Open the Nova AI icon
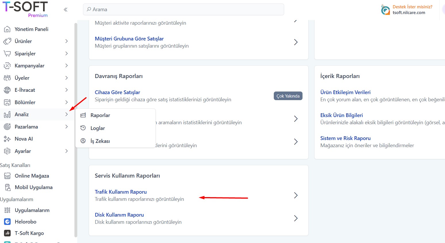 [7, 139]
